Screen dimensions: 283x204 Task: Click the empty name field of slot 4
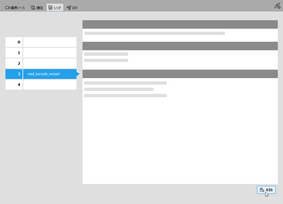pyautogui.click(x=49, y=85)
